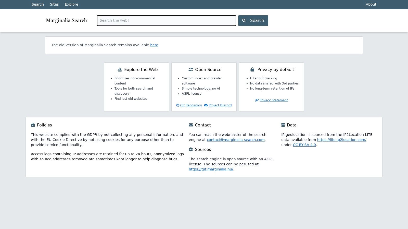This screenshot has height=229, width=408.
Task: Click the padlock icon beside Privacy by default
Action: tap(252, 69)
